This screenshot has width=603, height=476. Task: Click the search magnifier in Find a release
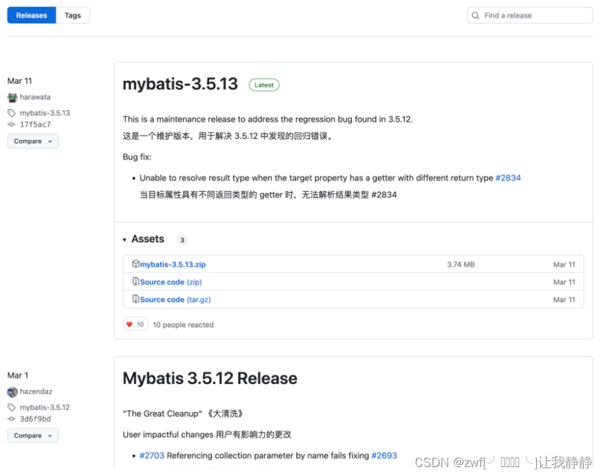coord(474,14)
